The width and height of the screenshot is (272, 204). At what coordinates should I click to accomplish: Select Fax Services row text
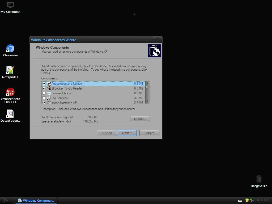pyautogui.click(x=59, y=98)
